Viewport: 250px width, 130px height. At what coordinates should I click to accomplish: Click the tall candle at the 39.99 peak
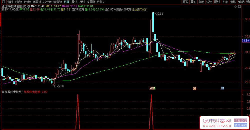coord(153,22)
